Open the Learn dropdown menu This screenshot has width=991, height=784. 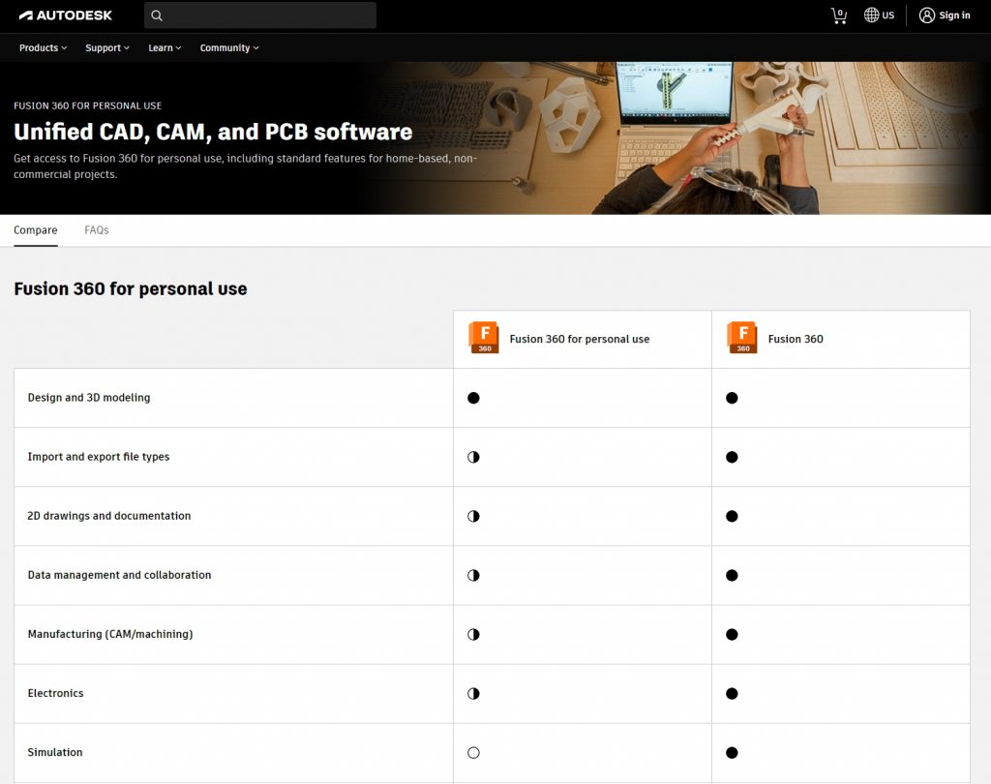click(165, 47)
